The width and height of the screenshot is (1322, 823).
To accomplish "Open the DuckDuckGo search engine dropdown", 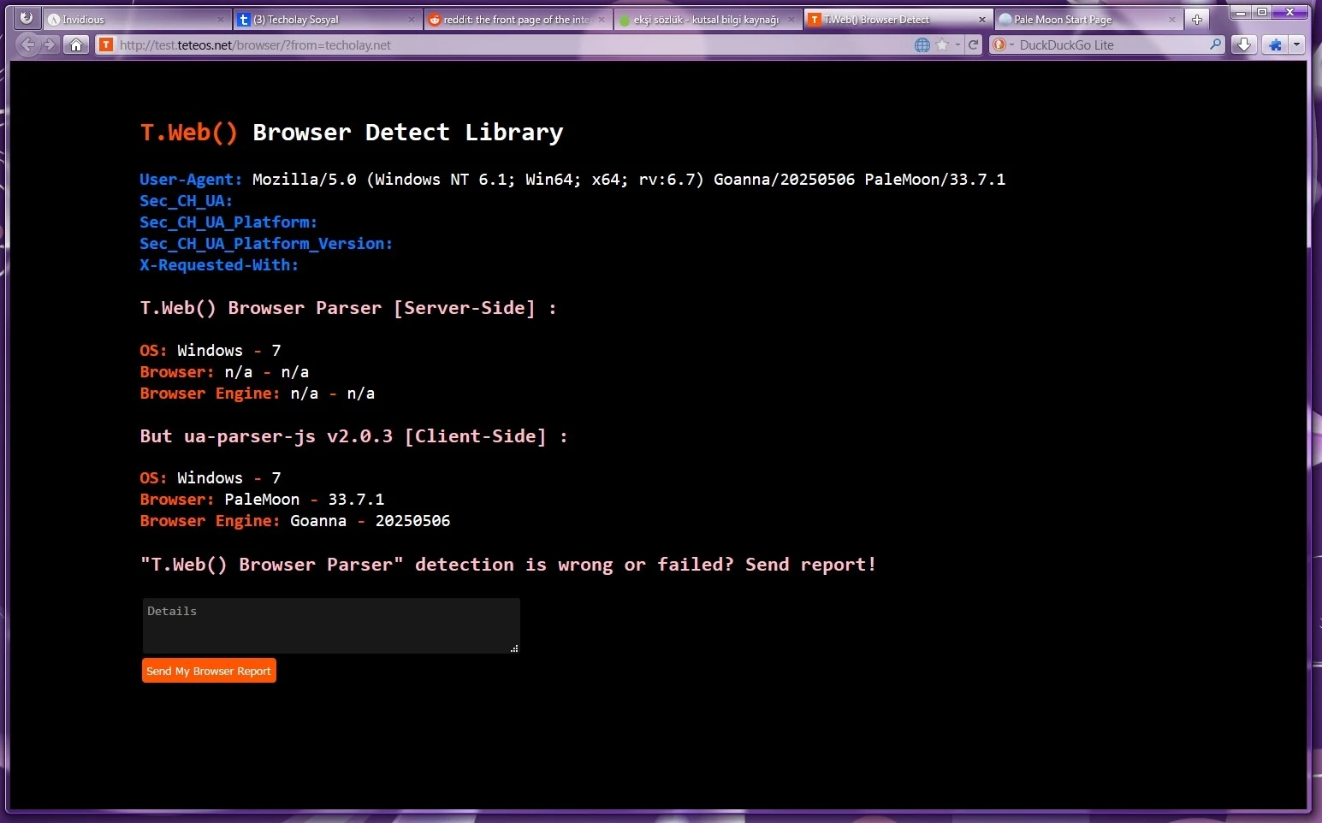I will tap(1002, 45).
